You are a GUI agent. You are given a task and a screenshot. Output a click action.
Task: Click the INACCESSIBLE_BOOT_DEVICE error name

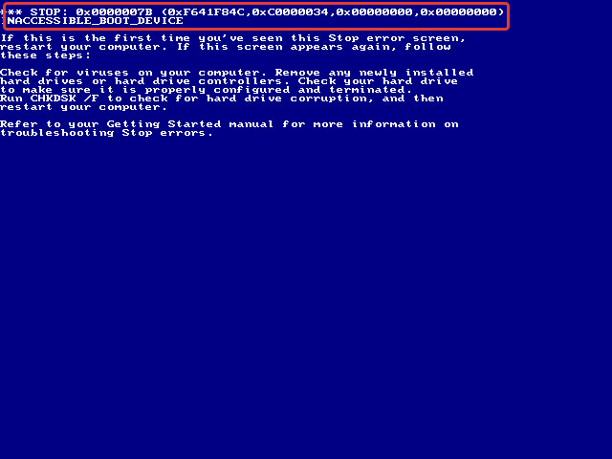(x=92, y=21)
